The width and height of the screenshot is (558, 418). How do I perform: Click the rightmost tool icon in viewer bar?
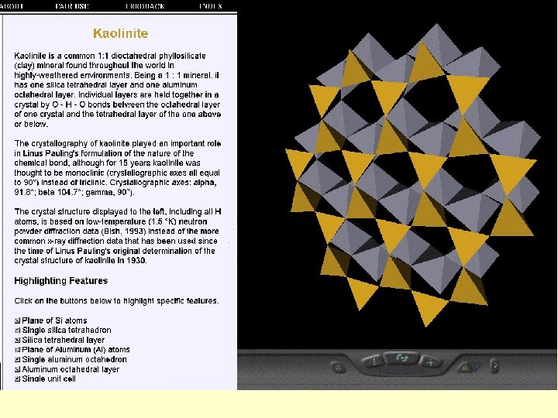[x=494, y=366]
